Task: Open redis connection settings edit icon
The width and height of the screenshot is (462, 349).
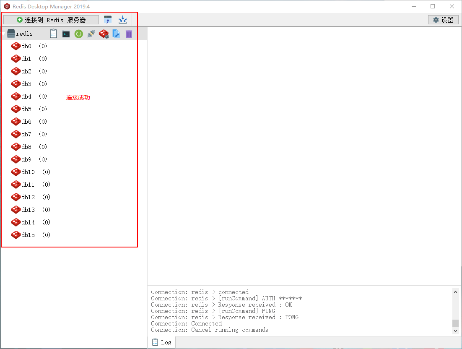Action: (104, 34)
